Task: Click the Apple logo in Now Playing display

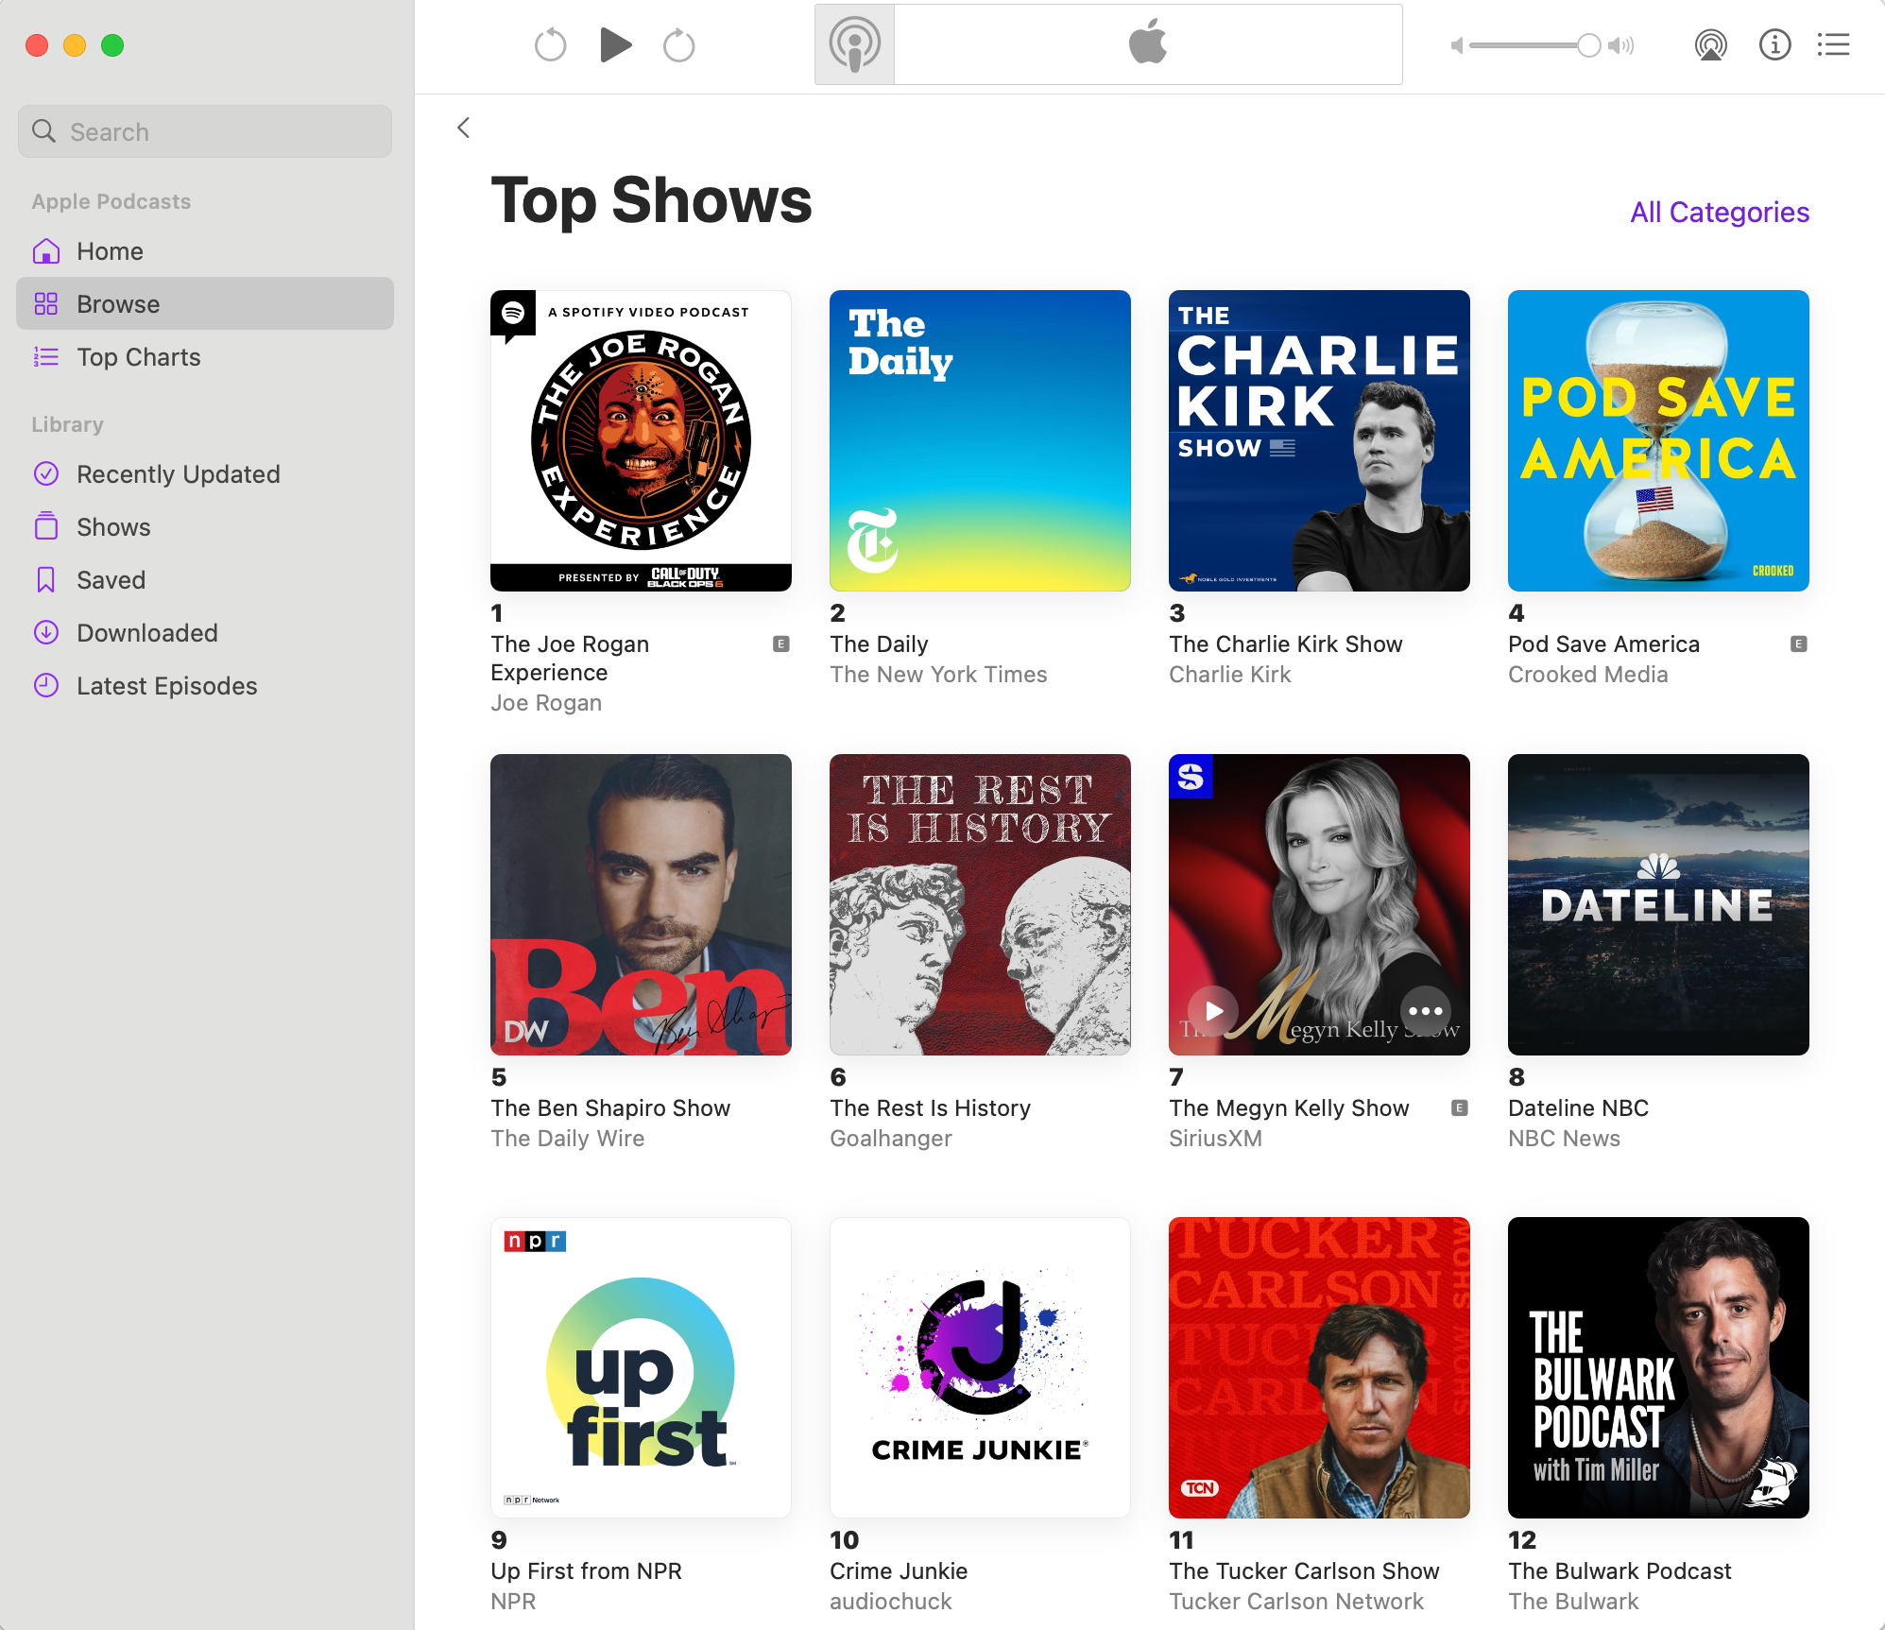Action: pyautogui.click(x=1148, y=43)
